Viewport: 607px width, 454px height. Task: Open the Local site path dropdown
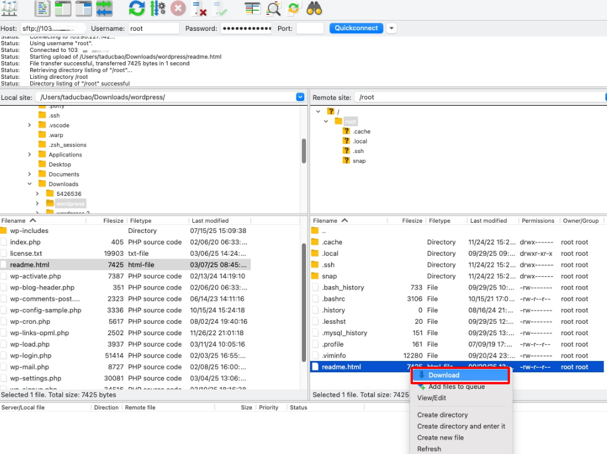(x=300, y=97)
